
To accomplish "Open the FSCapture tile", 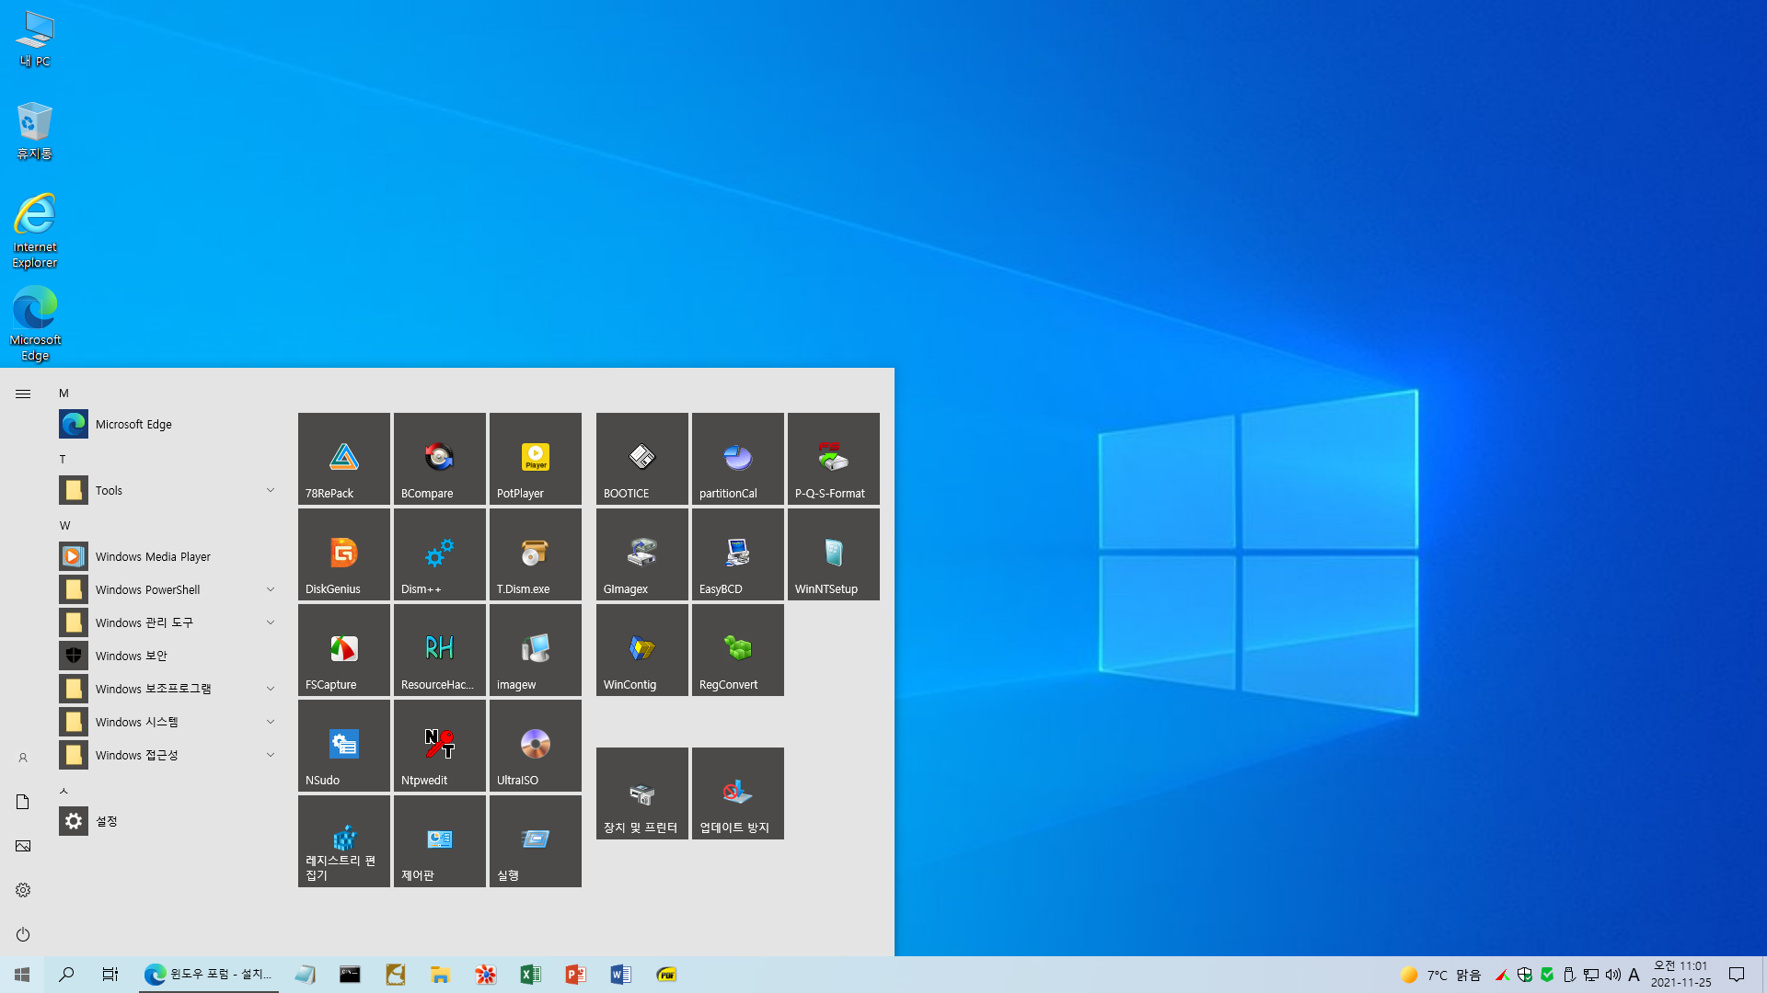I will (x=344, y=650).
